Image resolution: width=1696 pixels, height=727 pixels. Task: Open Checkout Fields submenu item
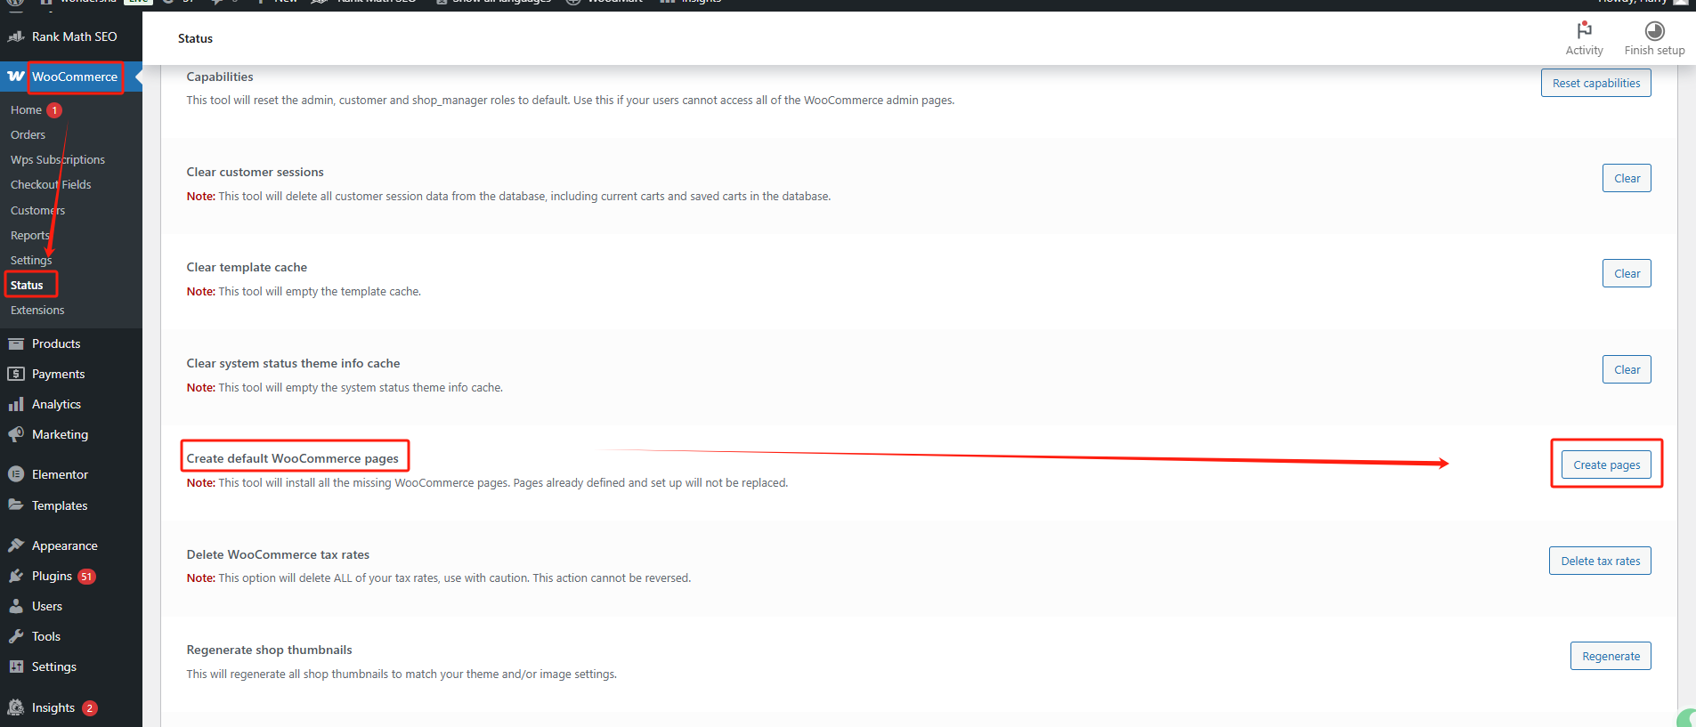click(51, 185)
